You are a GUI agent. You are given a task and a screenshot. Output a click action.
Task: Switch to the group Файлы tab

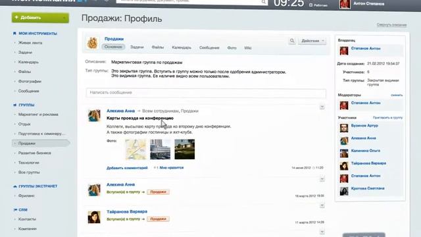click(x=158, y=47)
